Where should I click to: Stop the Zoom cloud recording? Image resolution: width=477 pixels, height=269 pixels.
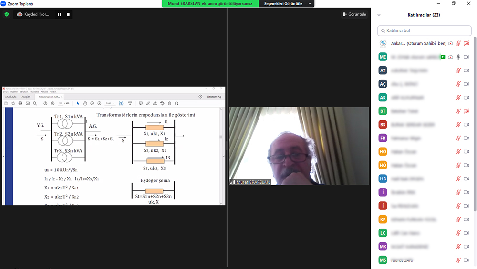[x=68, y=14]
